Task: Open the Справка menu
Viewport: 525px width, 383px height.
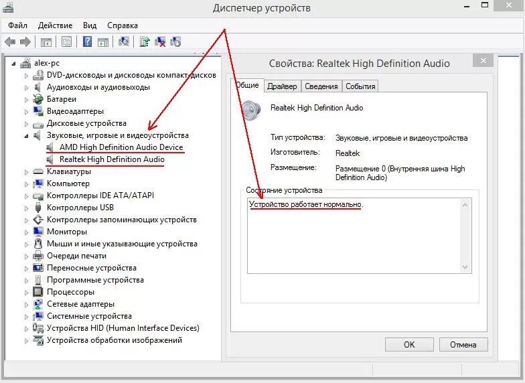Action: pyautogui.click(x=123, y=25)
